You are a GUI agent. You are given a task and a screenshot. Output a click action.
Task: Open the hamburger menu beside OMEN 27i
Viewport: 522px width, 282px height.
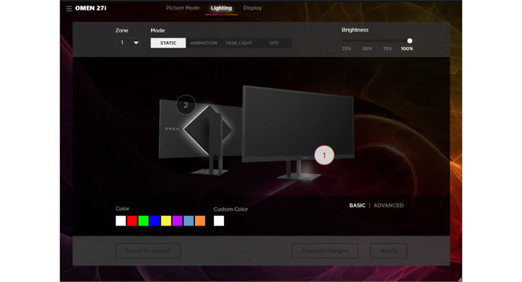pos(69,9)
